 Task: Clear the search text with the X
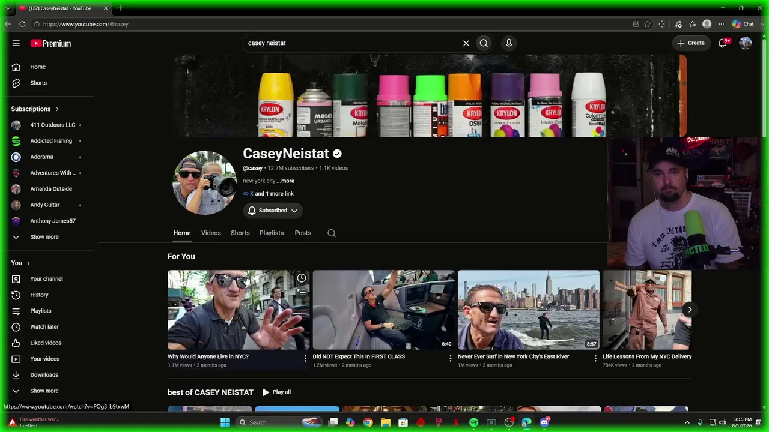[466, 43]
